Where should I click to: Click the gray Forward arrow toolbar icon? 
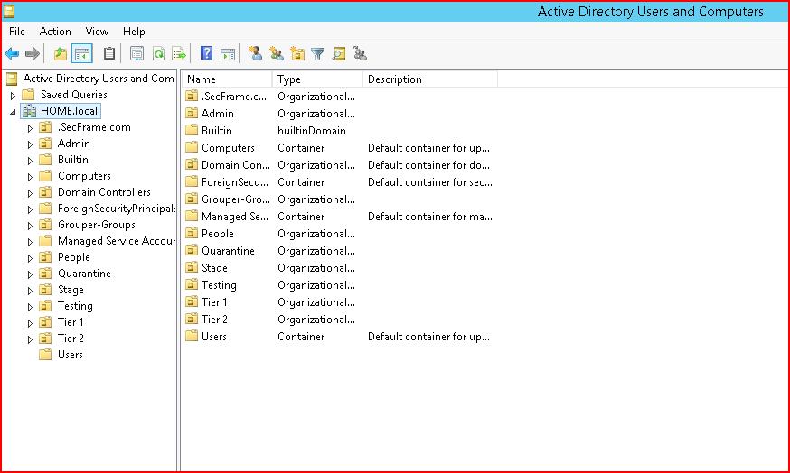tap(33, 53)
